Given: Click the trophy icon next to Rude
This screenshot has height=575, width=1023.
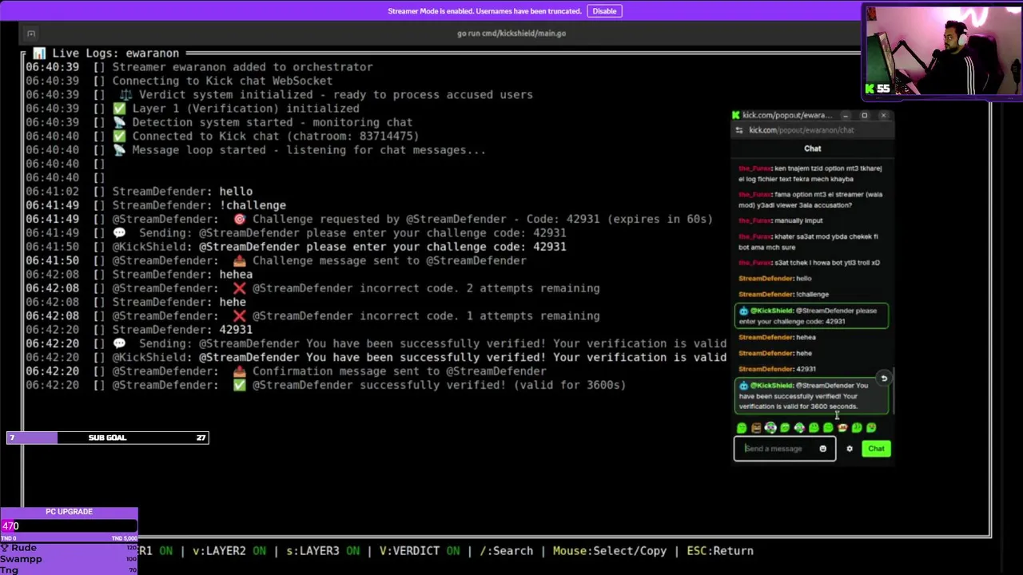Looking at the screenshot, I should [5, 548].
